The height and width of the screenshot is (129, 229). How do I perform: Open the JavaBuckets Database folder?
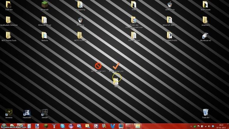tap(9, 21)
